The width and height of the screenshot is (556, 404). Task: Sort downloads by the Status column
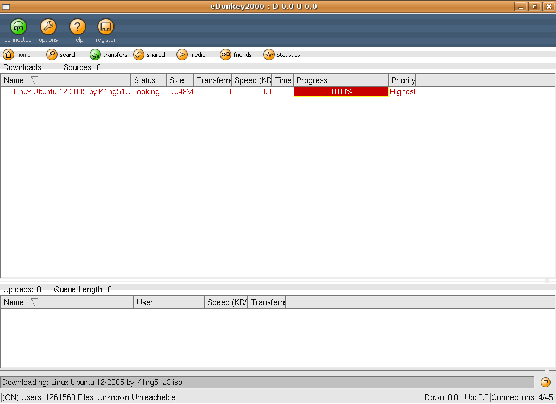point(149,80)
